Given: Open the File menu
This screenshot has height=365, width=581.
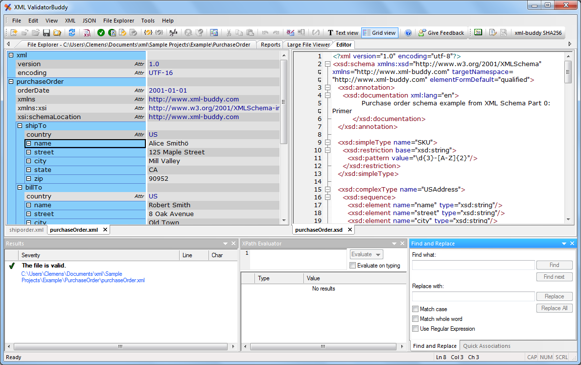Looking at the screenshot, I should coord(17,21).
